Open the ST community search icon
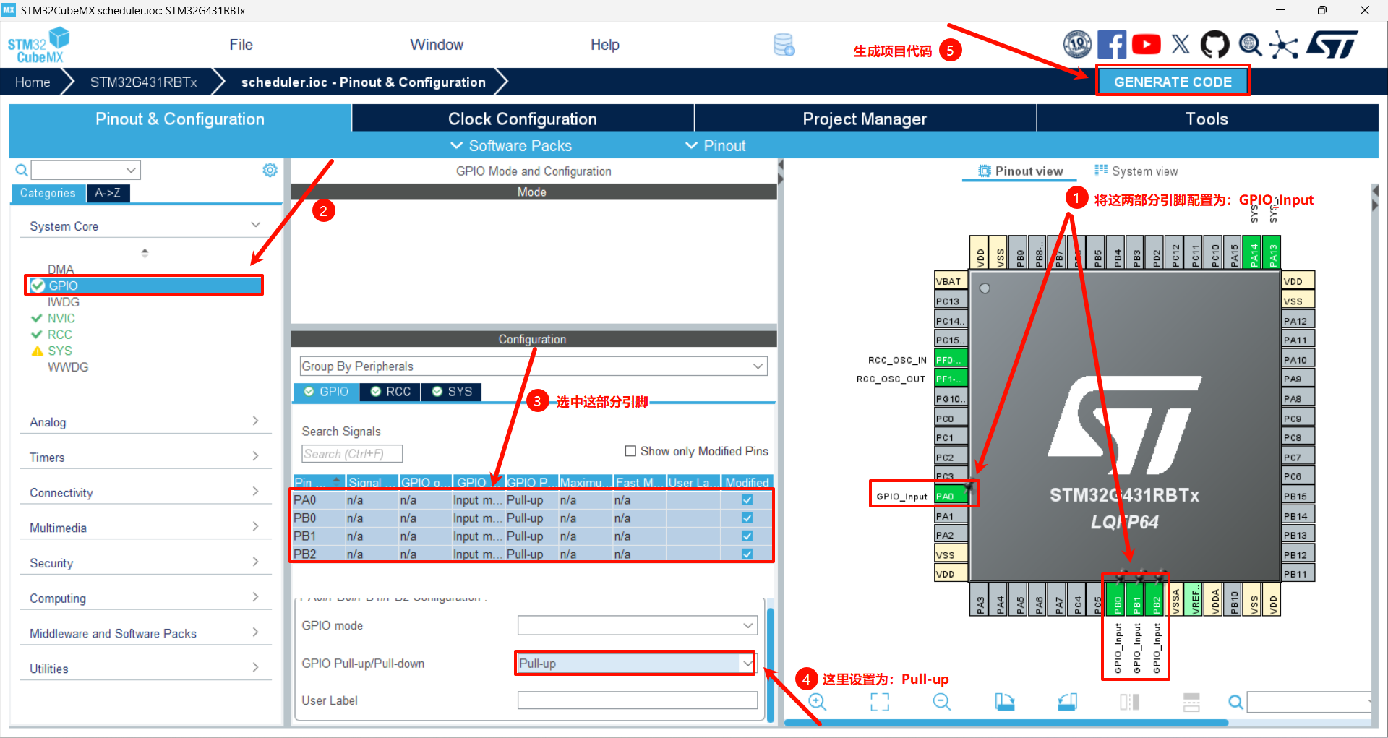1388x738 pixels. pos(1250,44)
